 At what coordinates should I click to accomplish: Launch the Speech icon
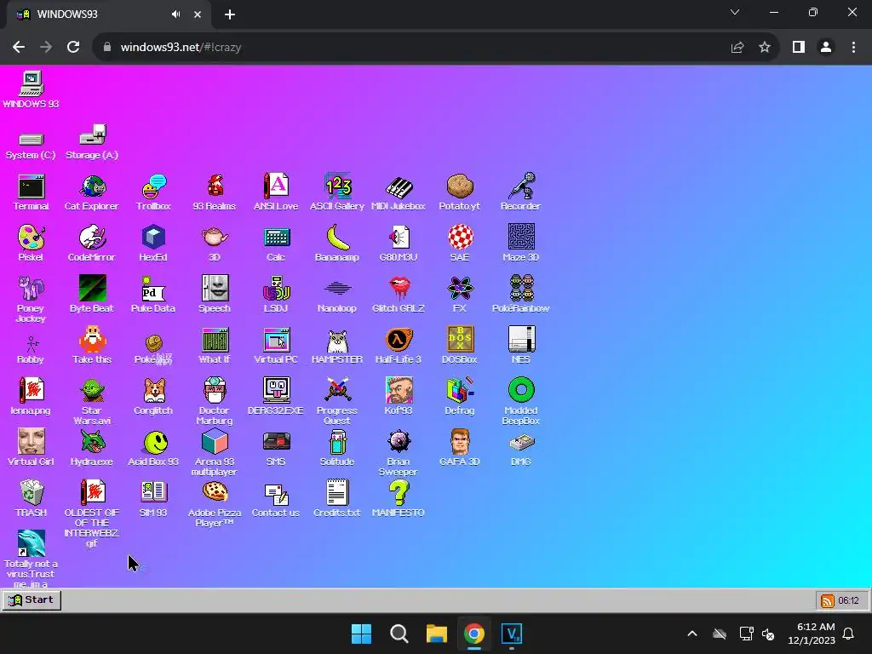[x=215, y=295]
